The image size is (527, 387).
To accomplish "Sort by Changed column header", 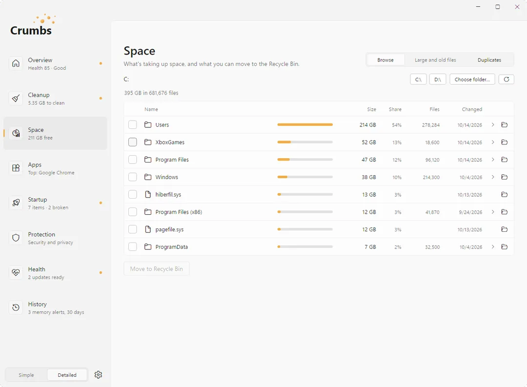I will [472, 109].
